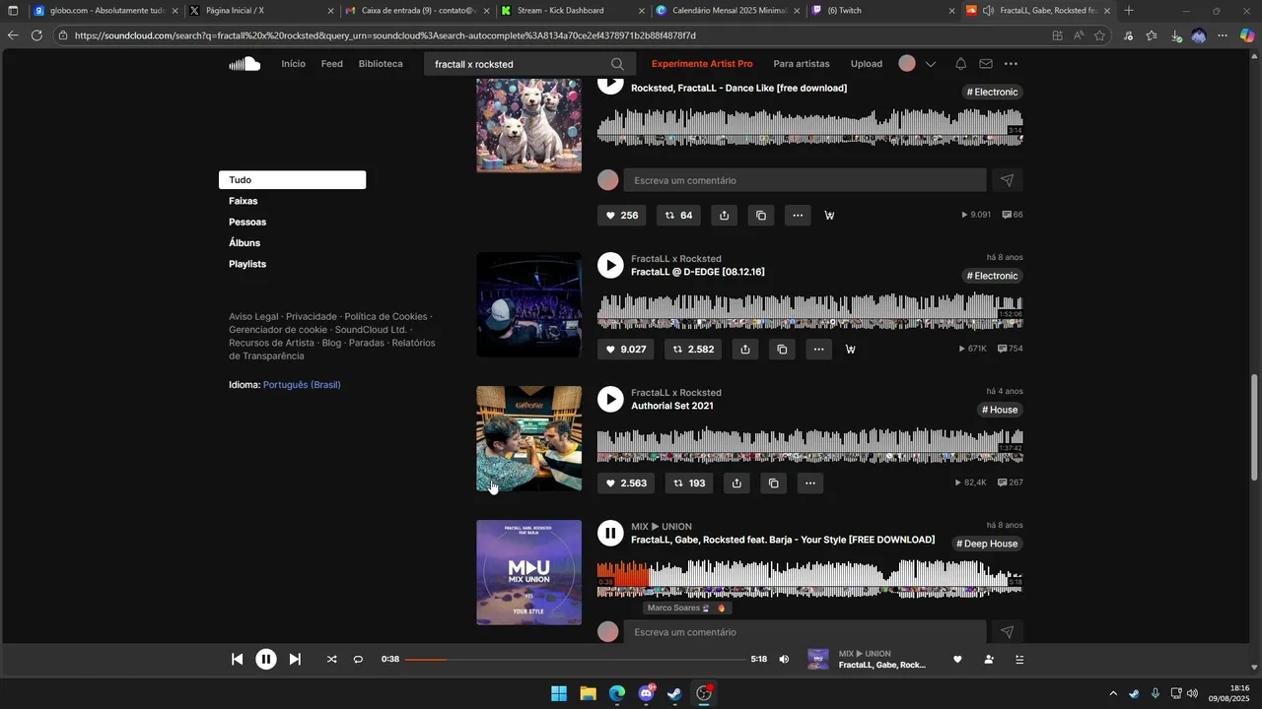Open Steam from the taskbar
The width and height of the screenshot is (1262, 709).
(x=674, y=693)
